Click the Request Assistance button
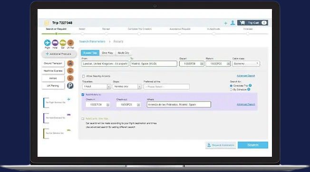 click(x=221, y=145)
